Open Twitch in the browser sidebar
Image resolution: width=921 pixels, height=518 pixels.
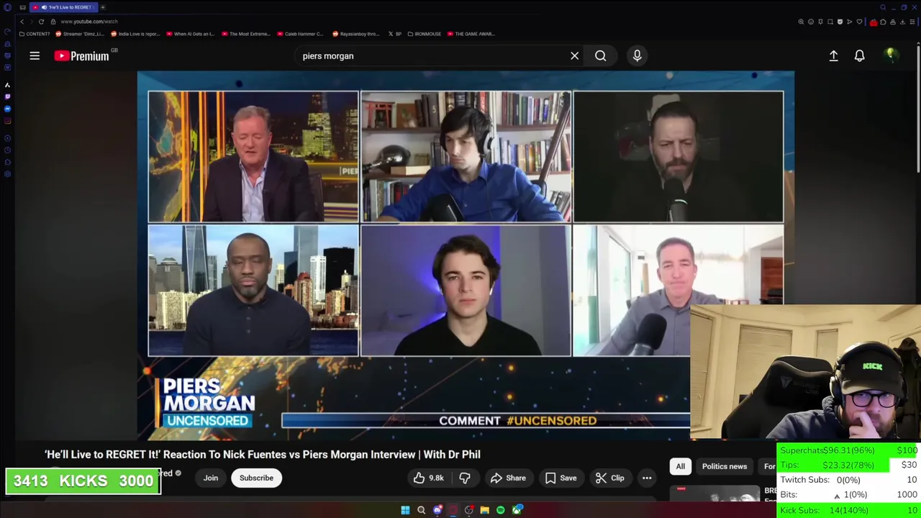click(x=7, y=96)
